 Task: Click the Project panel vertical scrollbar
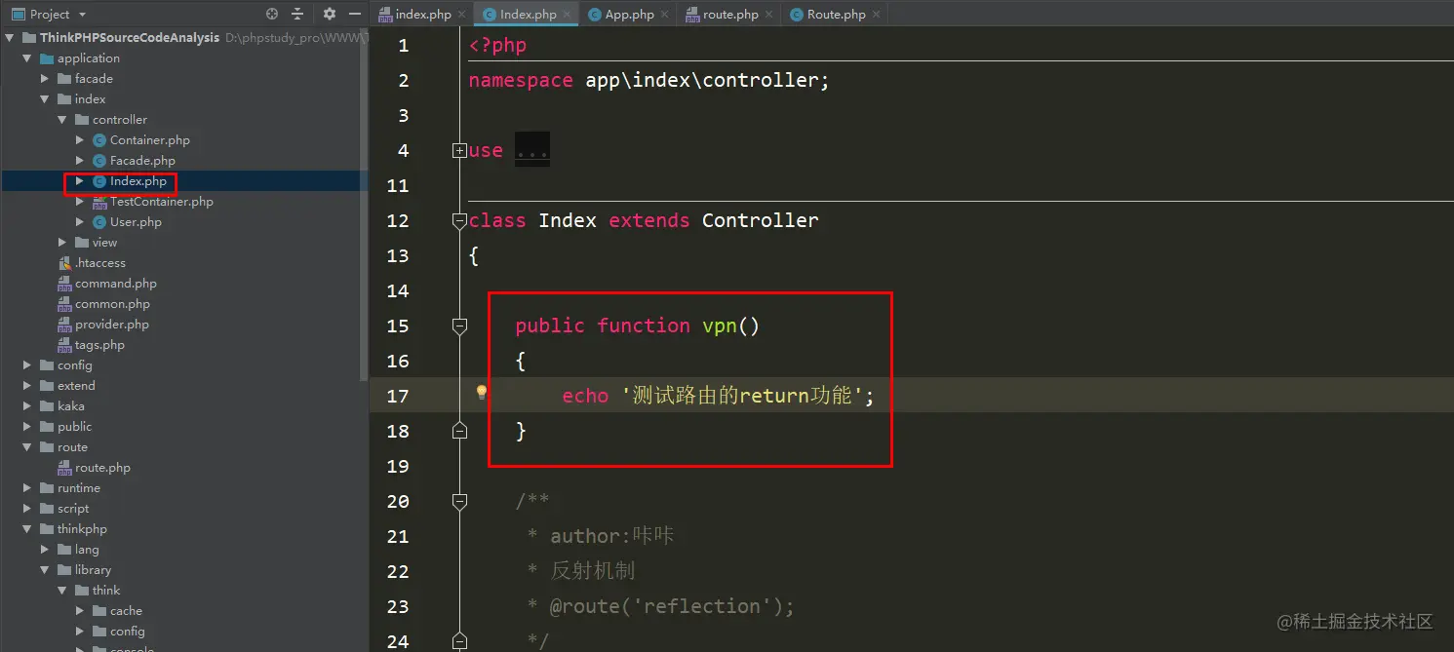tap(365, 205)
